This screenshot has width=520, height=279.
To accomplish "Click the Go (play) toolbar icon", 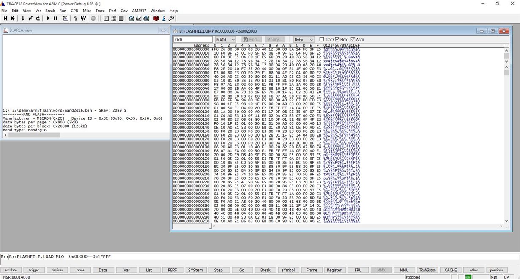I will pos(48,18).
